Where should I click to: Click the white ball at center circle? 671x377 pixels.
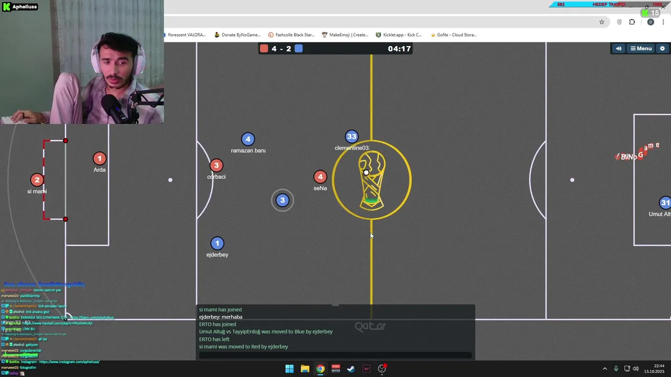(x=366, y=173)
